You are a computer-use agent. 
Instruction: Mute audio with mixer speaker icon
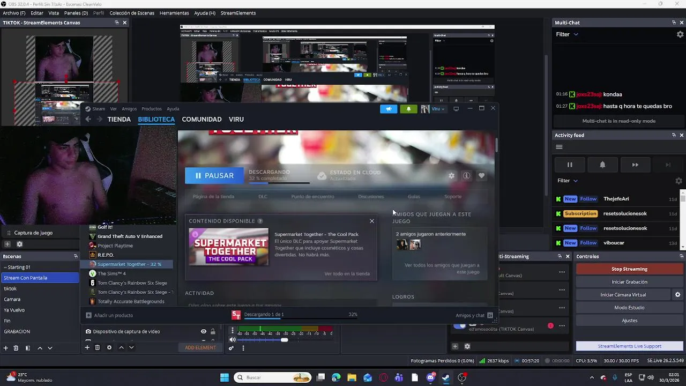pyautogui.click(x=232, y=340)
